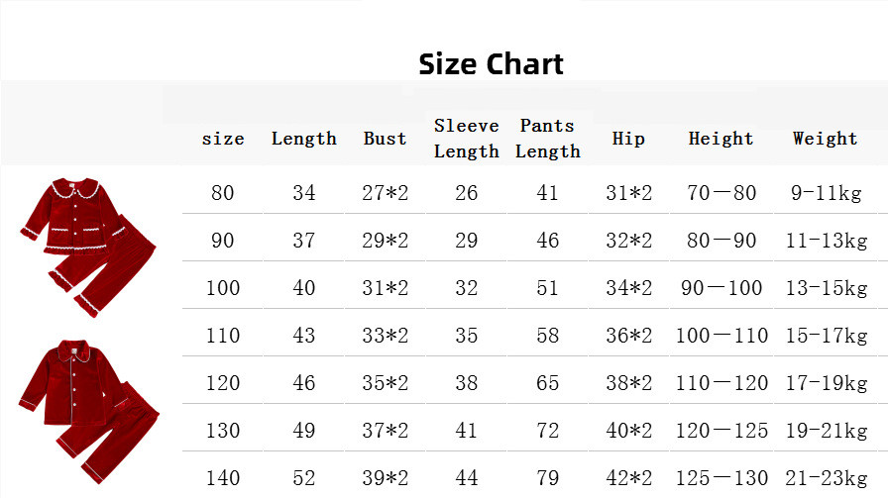
Task: Click the 35*2 bust value
Action: coord(386,383)
